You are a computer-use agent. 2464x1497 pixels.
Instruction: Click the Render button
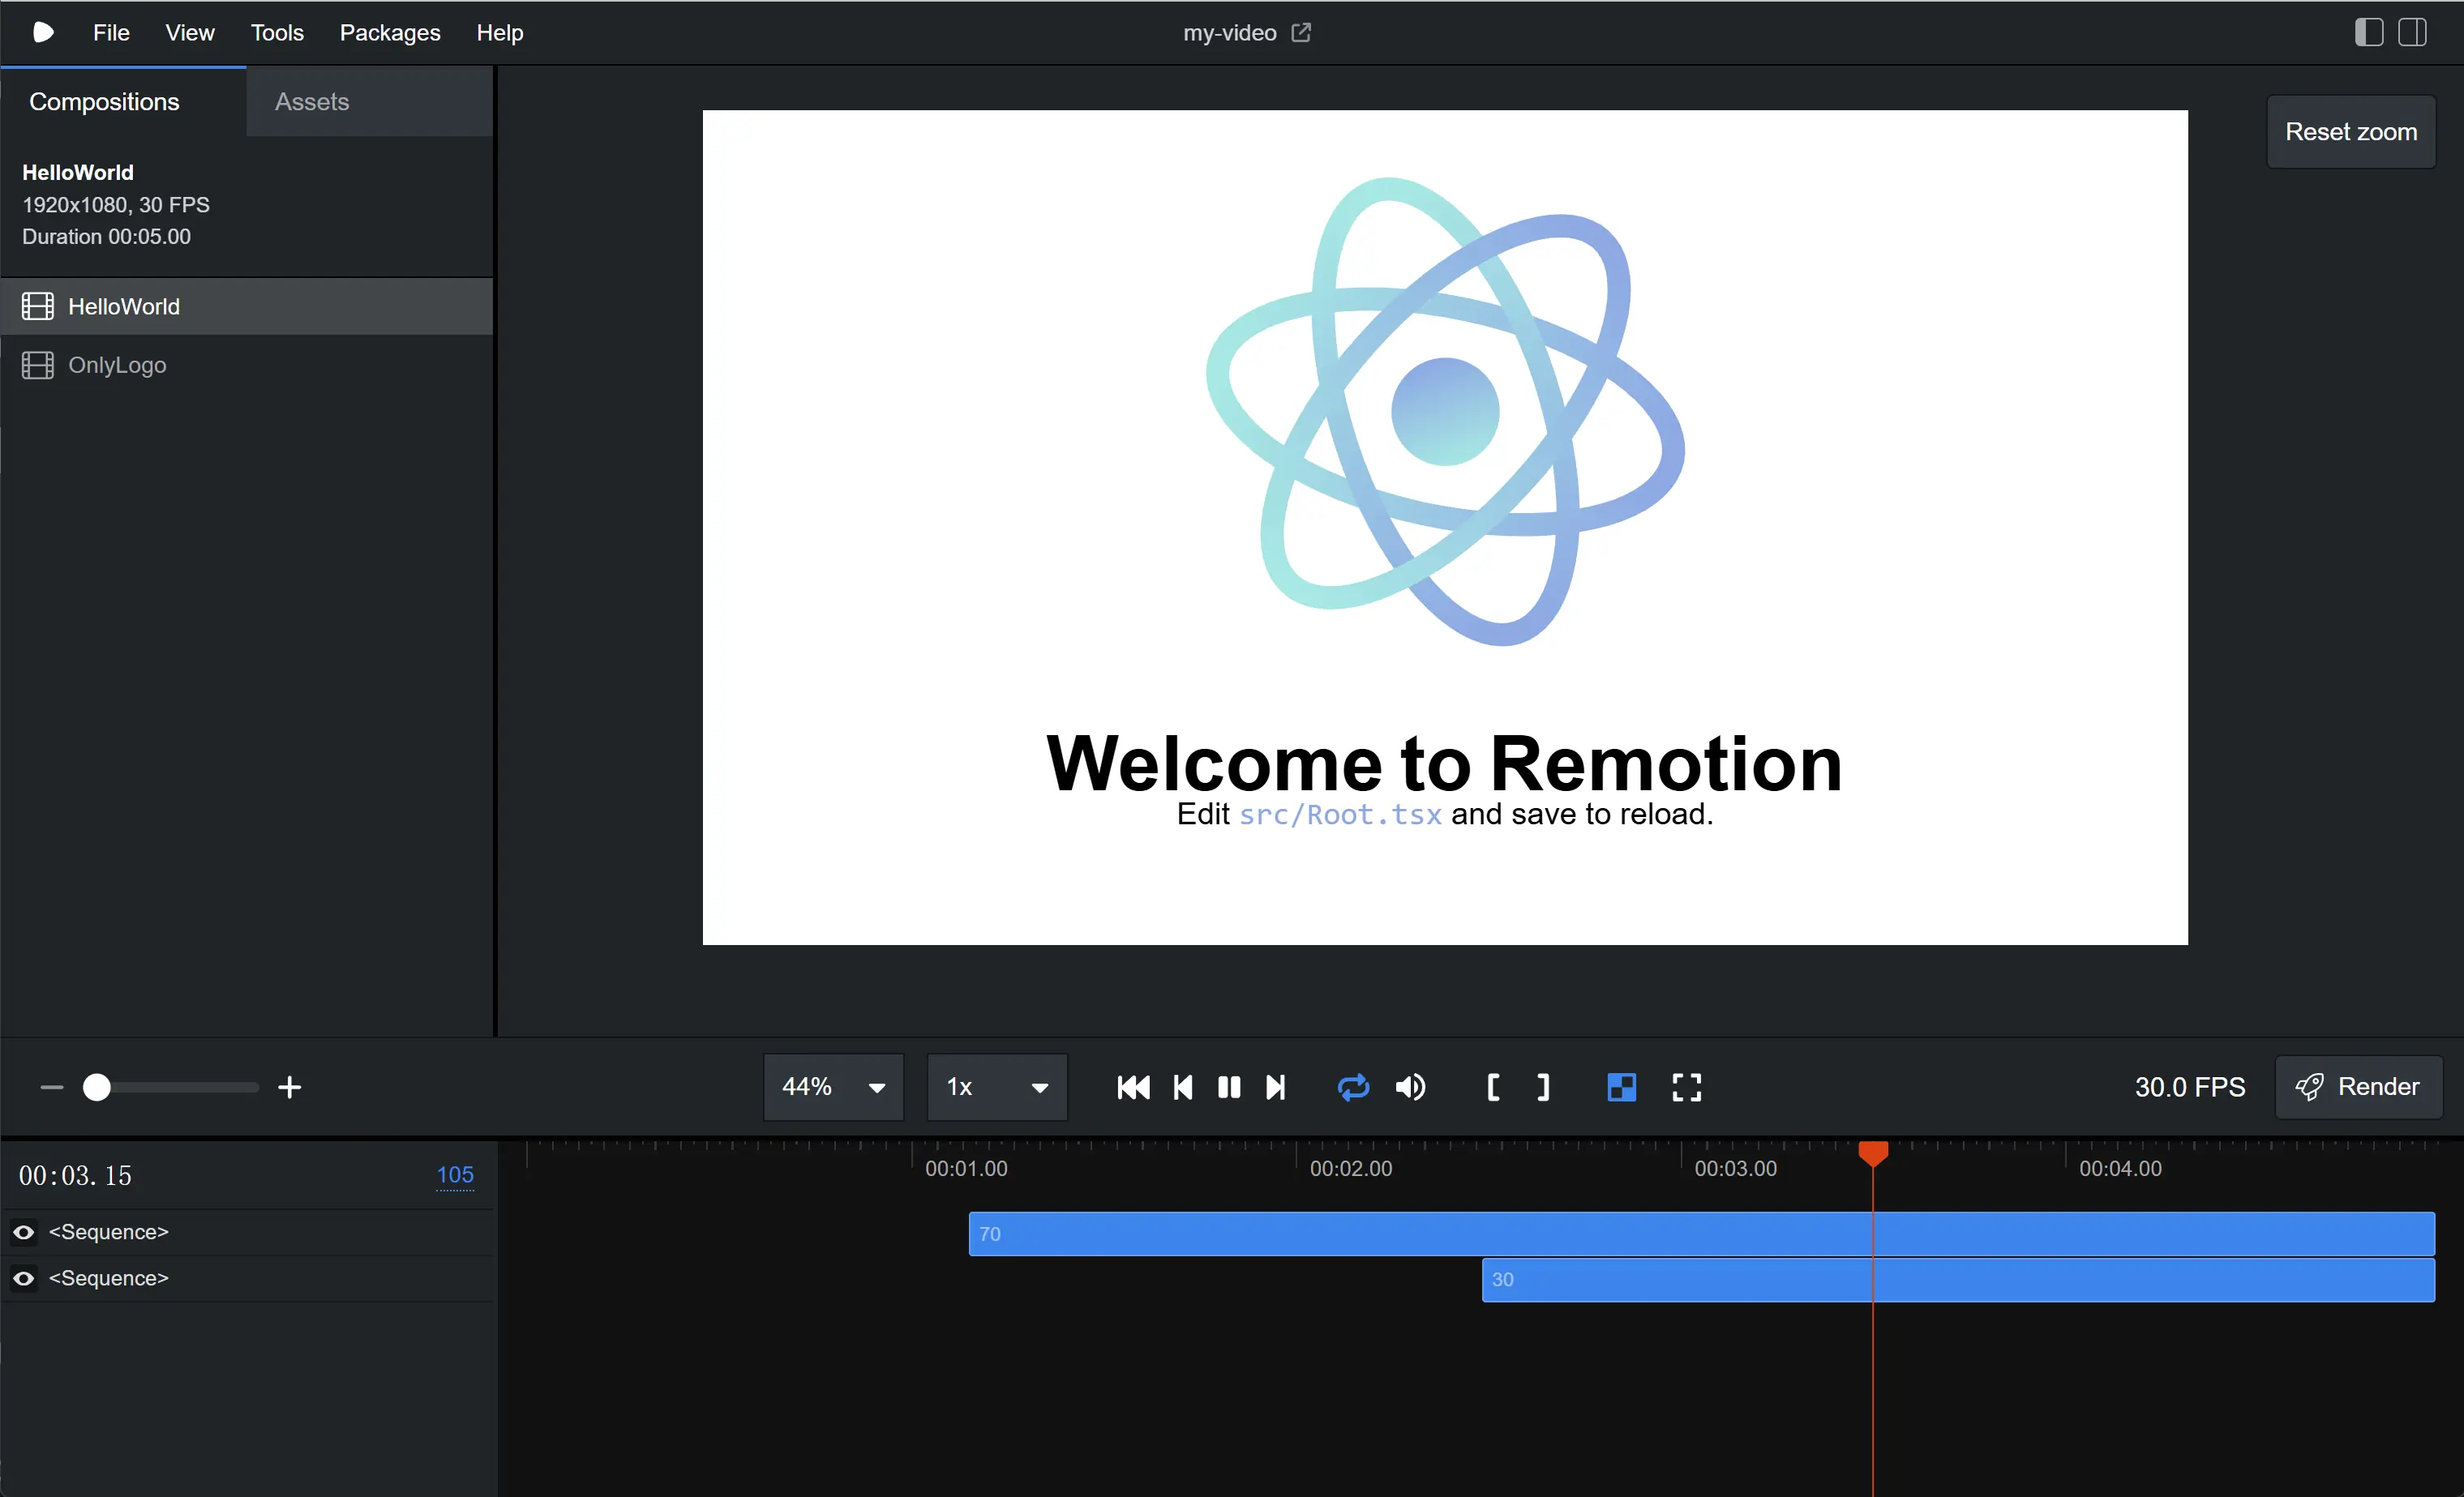coord(2358,1087)
